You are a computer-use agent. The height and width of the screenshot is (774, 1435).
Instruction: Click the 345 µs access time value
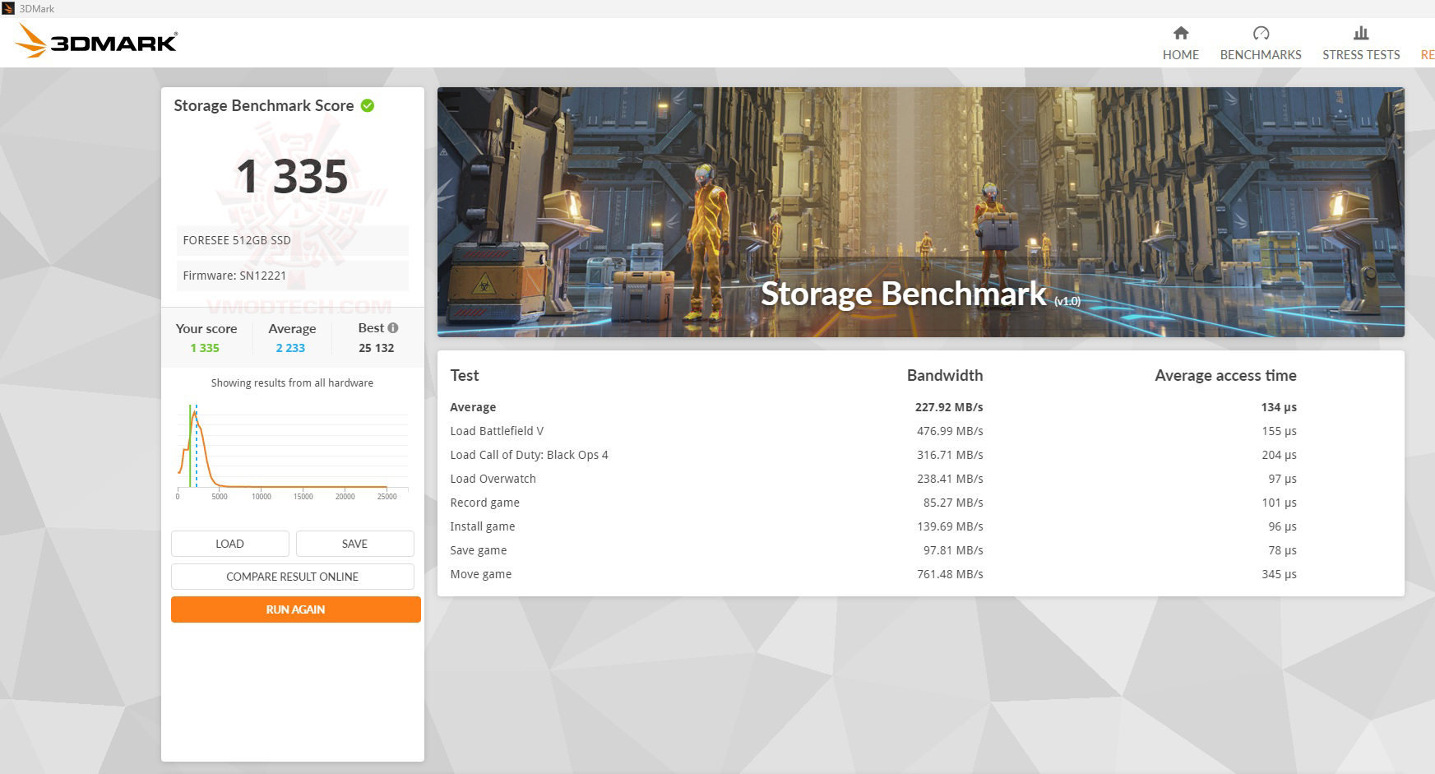1279,574
